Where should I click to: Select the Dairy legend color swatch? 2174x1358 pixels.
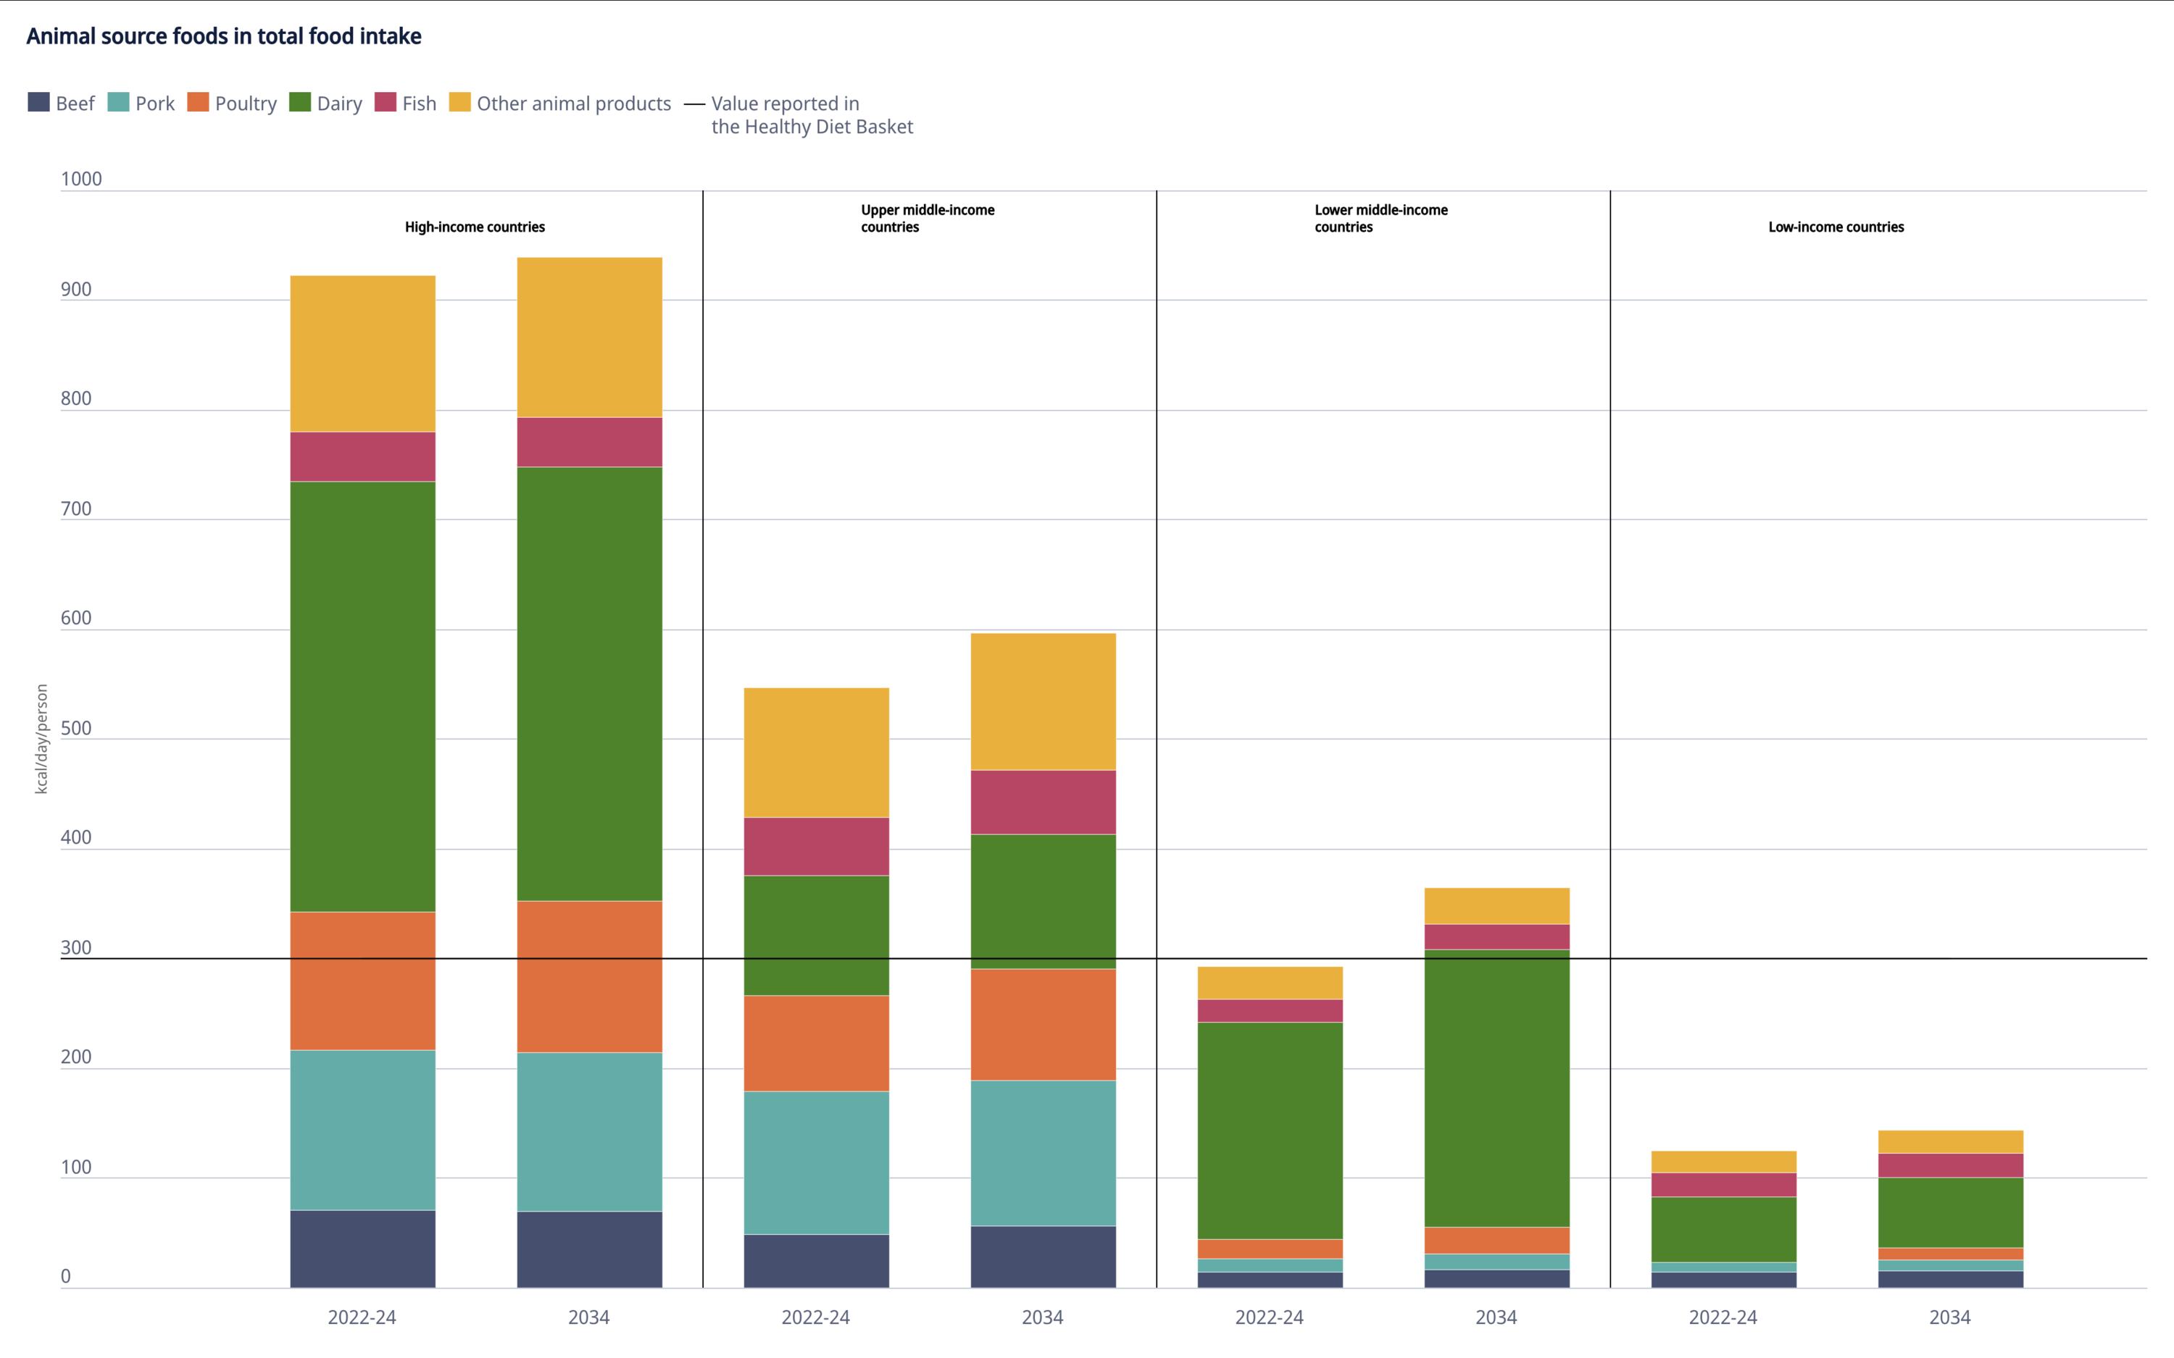pos(299,104)
